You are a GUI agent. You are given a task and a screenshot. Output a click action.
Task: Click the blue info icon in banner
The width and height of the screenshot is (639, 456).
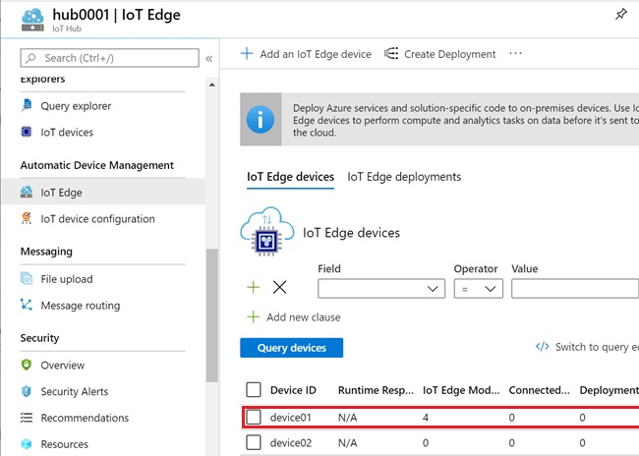coord(261,119)
